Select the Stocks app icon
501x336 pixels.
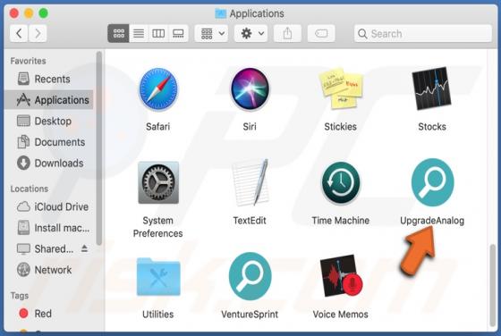click(x=431, y=88)
